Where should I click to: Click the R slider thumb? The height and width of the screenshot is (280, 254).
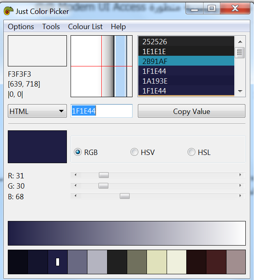104,175
